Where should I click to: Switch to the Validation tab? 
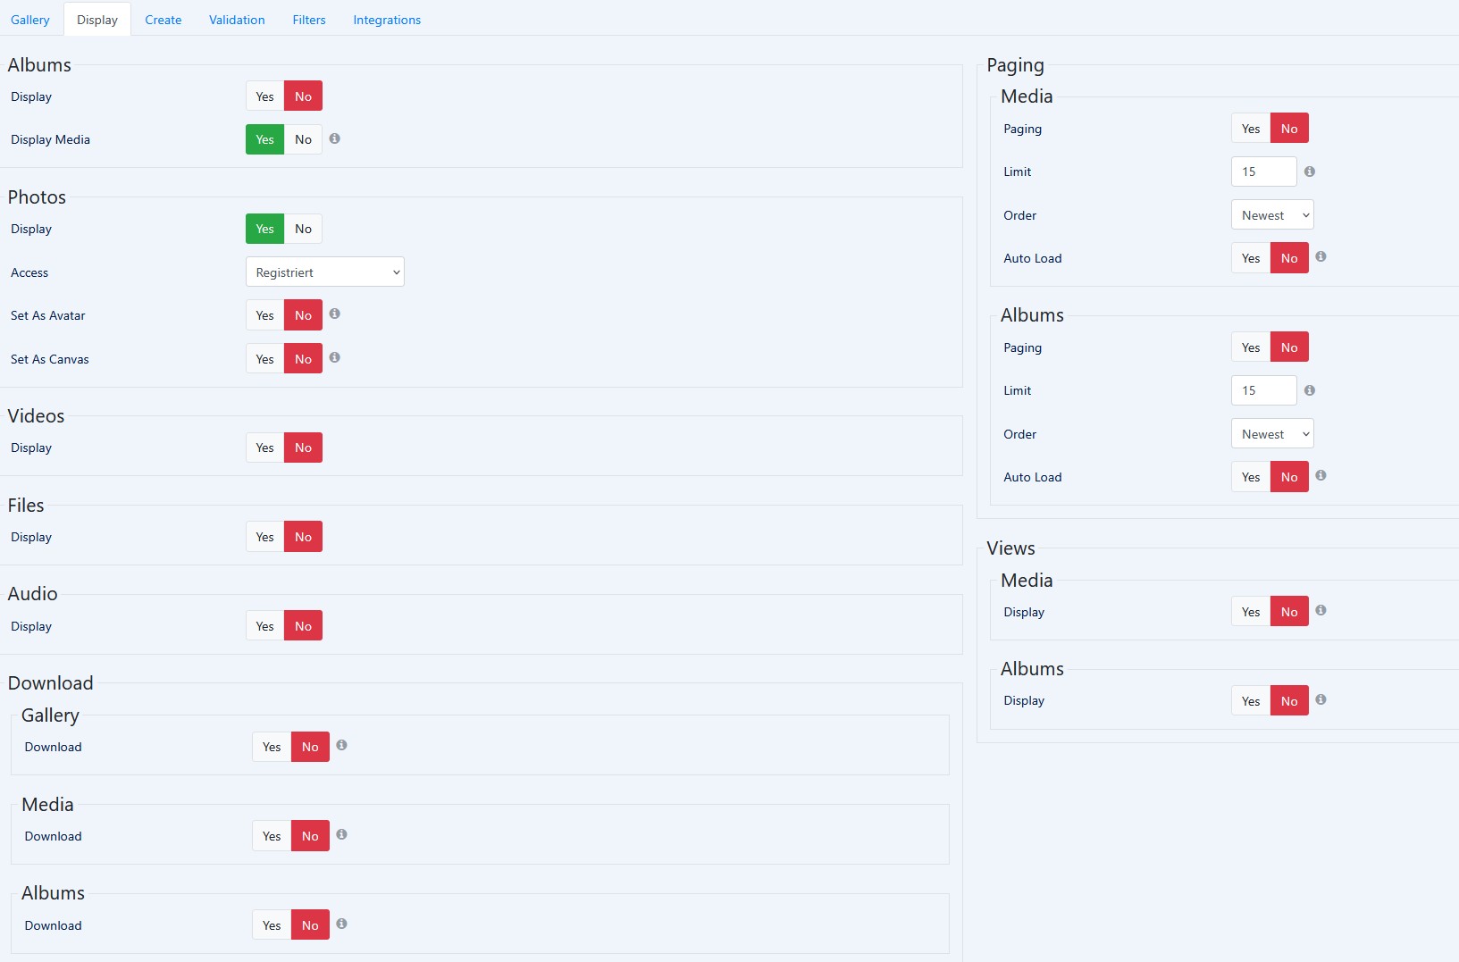(x=237, y=20)
